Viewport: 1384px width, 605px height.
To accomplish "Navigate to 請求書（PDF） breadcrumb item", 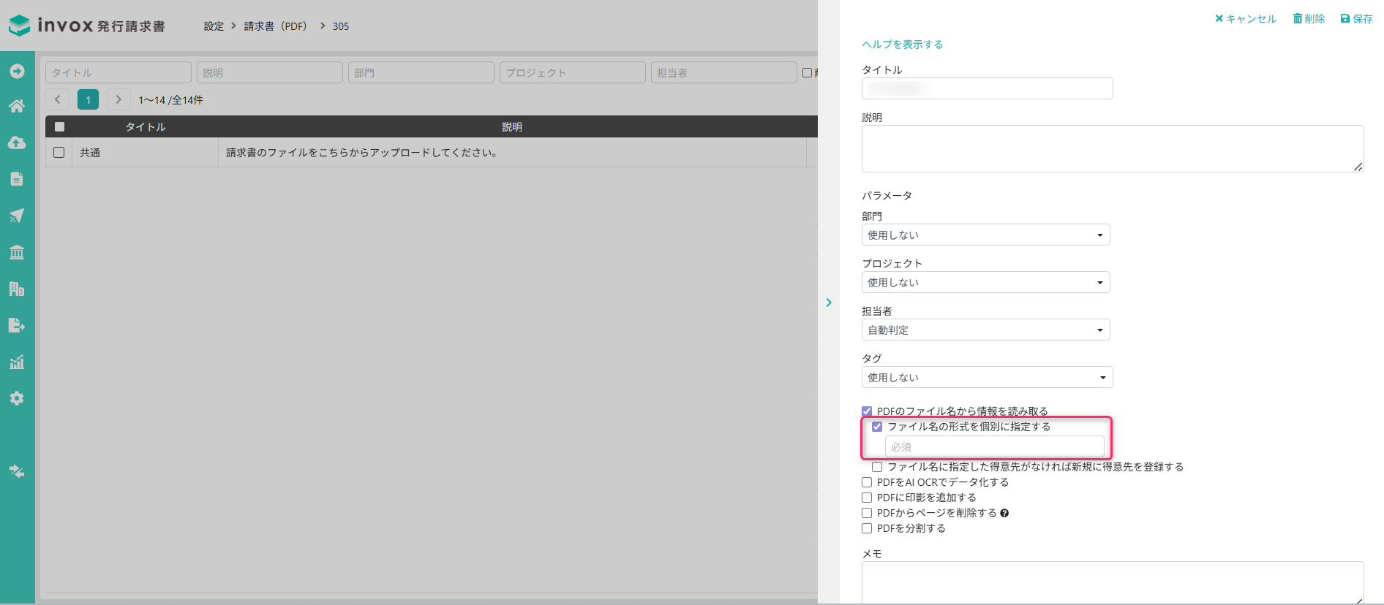I will [275, 26].
